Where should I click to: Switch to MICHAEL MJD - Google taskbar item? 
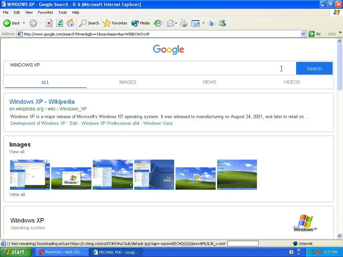point(116,252)
